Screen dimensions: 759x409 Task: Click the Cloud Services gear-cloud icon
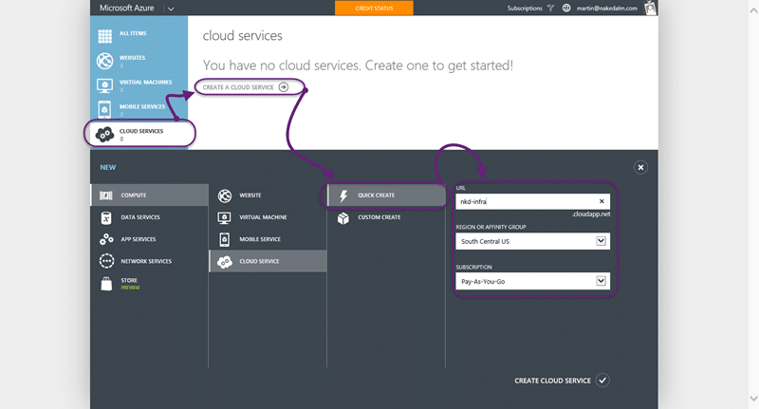pos(104,134)
